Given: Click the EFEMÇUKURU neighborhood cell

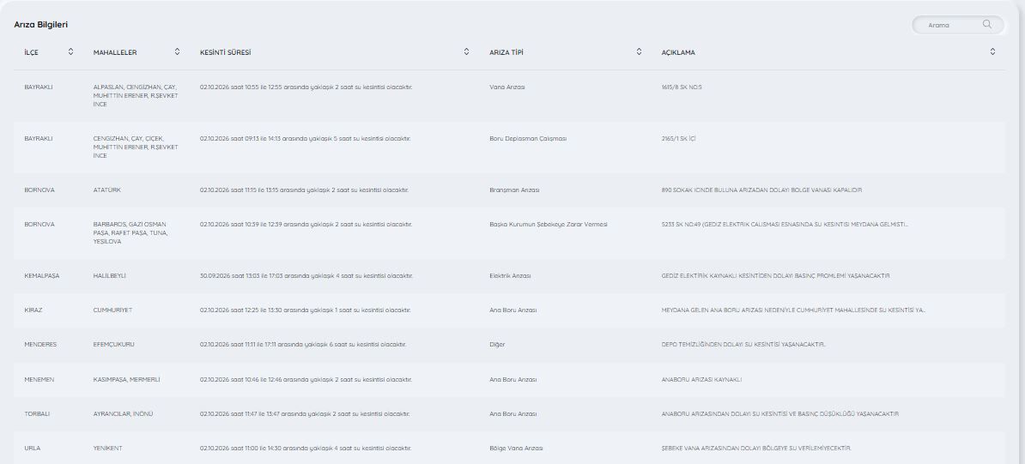Looking at the screenshot, I should (113, 345).
